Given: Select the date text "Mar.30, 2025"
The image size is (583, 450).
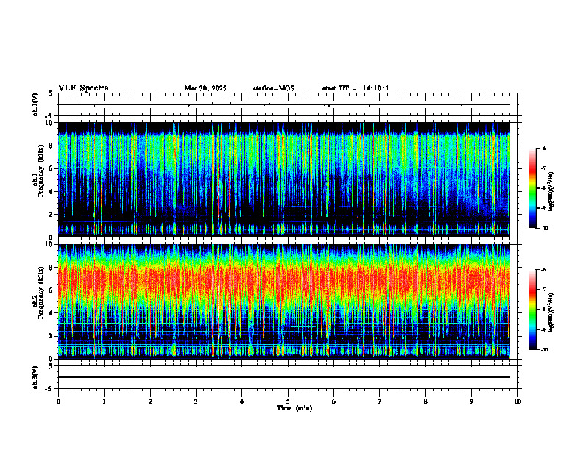Looking at the screenshot, I should 205,88.
